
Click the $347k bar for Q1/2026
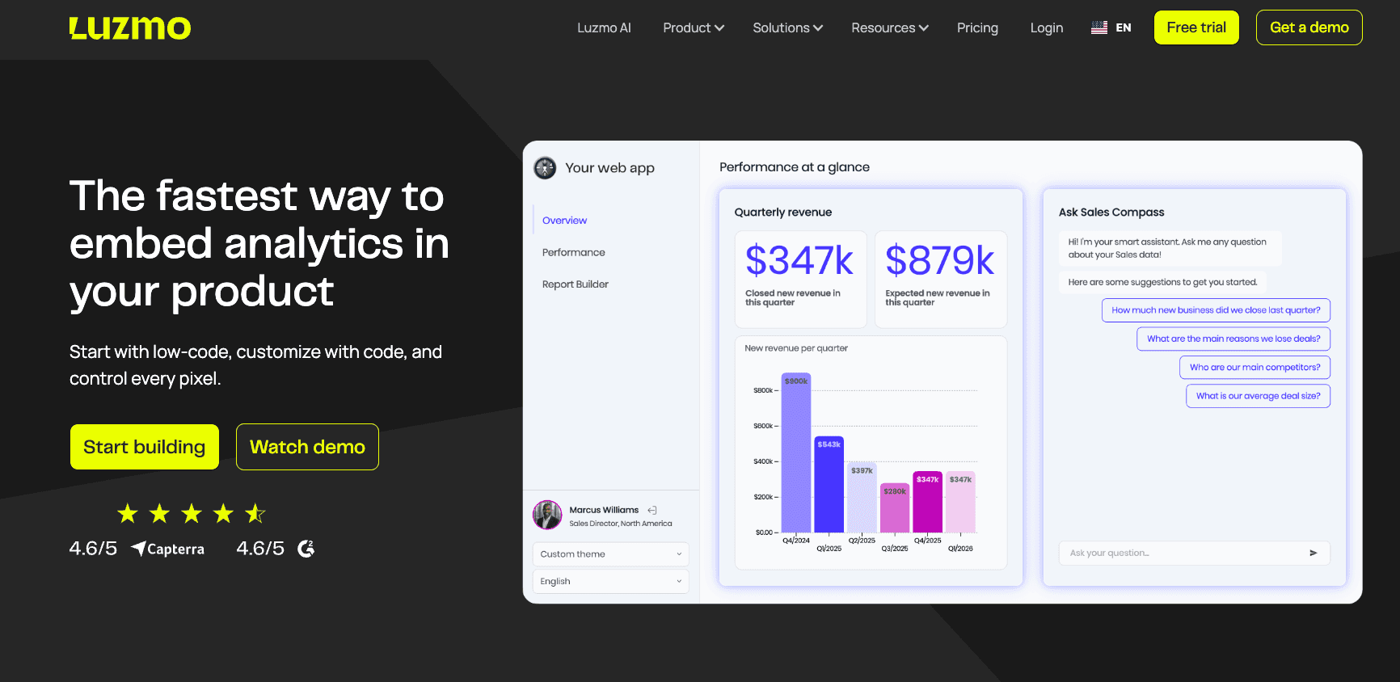(x=961, y=502)
